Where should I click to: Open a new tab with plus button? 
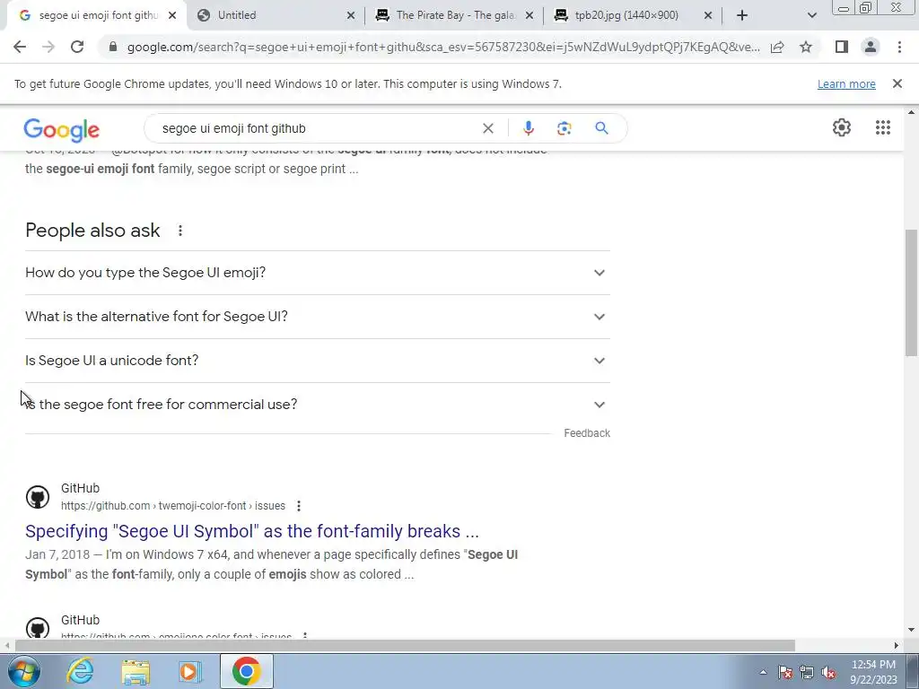click(x=742, y=15)
